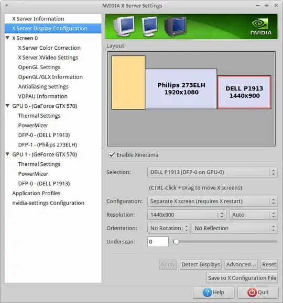
Task: Open Advanced... options
Action: 241,264
